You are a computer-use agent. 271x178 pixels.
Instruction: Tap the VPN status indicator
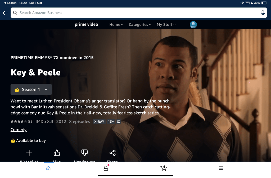click(x=247, y=3)
